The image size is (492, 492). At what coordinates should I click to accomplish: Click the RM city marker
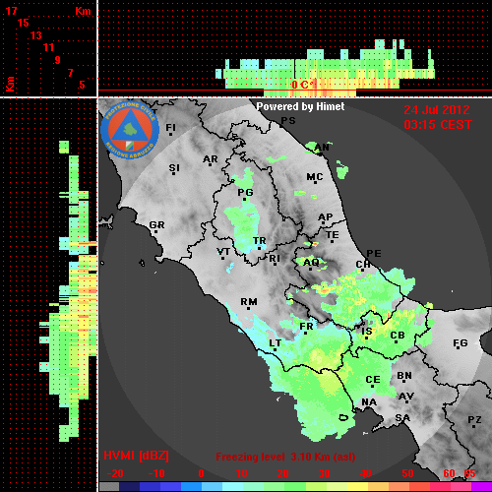[x=248, y=308]
